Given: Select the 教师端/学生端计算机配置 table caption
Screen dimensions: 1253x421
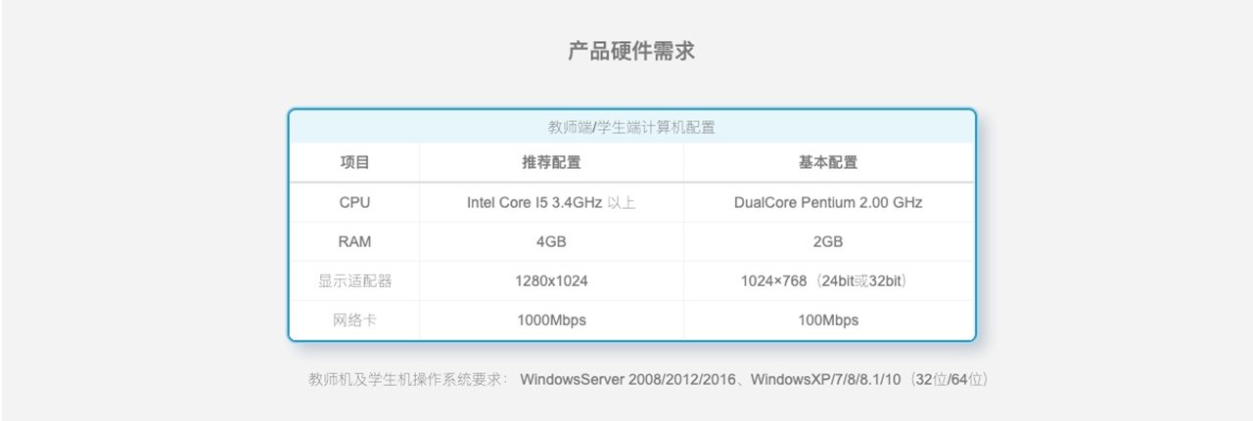Looking at the screenshot, I should coord(631,127).
